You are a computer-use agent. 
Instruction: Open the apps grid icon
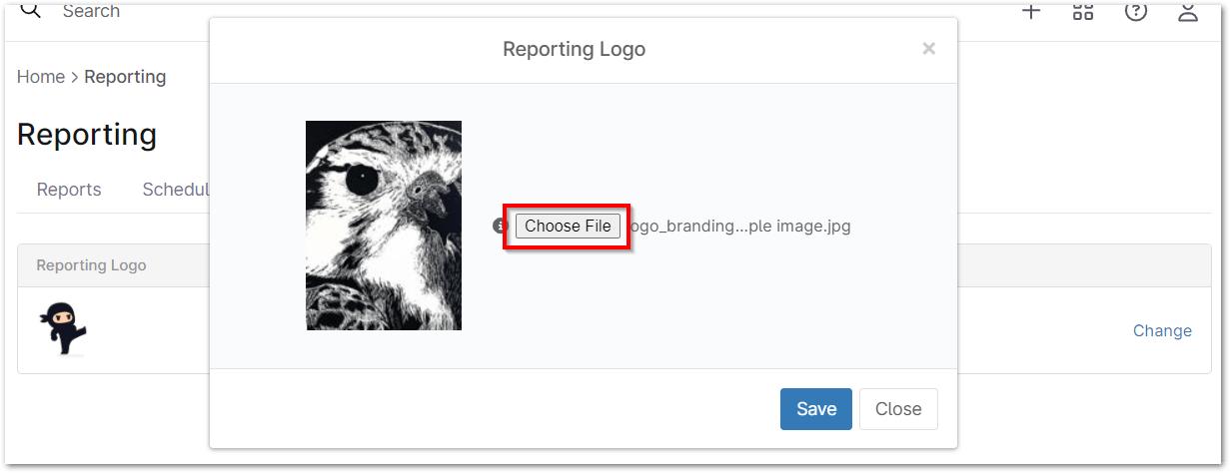click(x=1083, y=11)
